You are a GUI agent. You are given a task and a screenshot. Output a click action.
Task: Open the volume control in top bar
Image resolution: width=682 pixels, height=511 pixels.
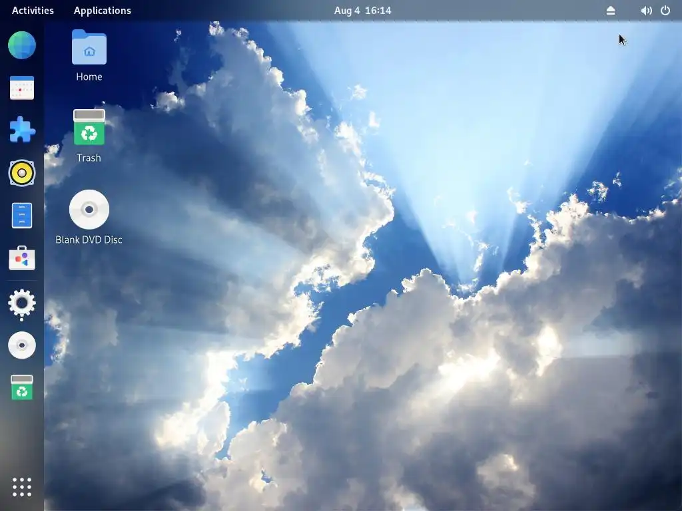pos(646,11)
